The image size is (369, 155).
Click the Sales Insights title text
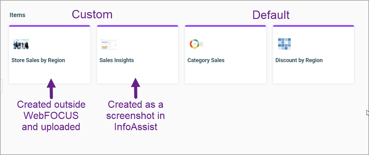[x=117, y=60]
